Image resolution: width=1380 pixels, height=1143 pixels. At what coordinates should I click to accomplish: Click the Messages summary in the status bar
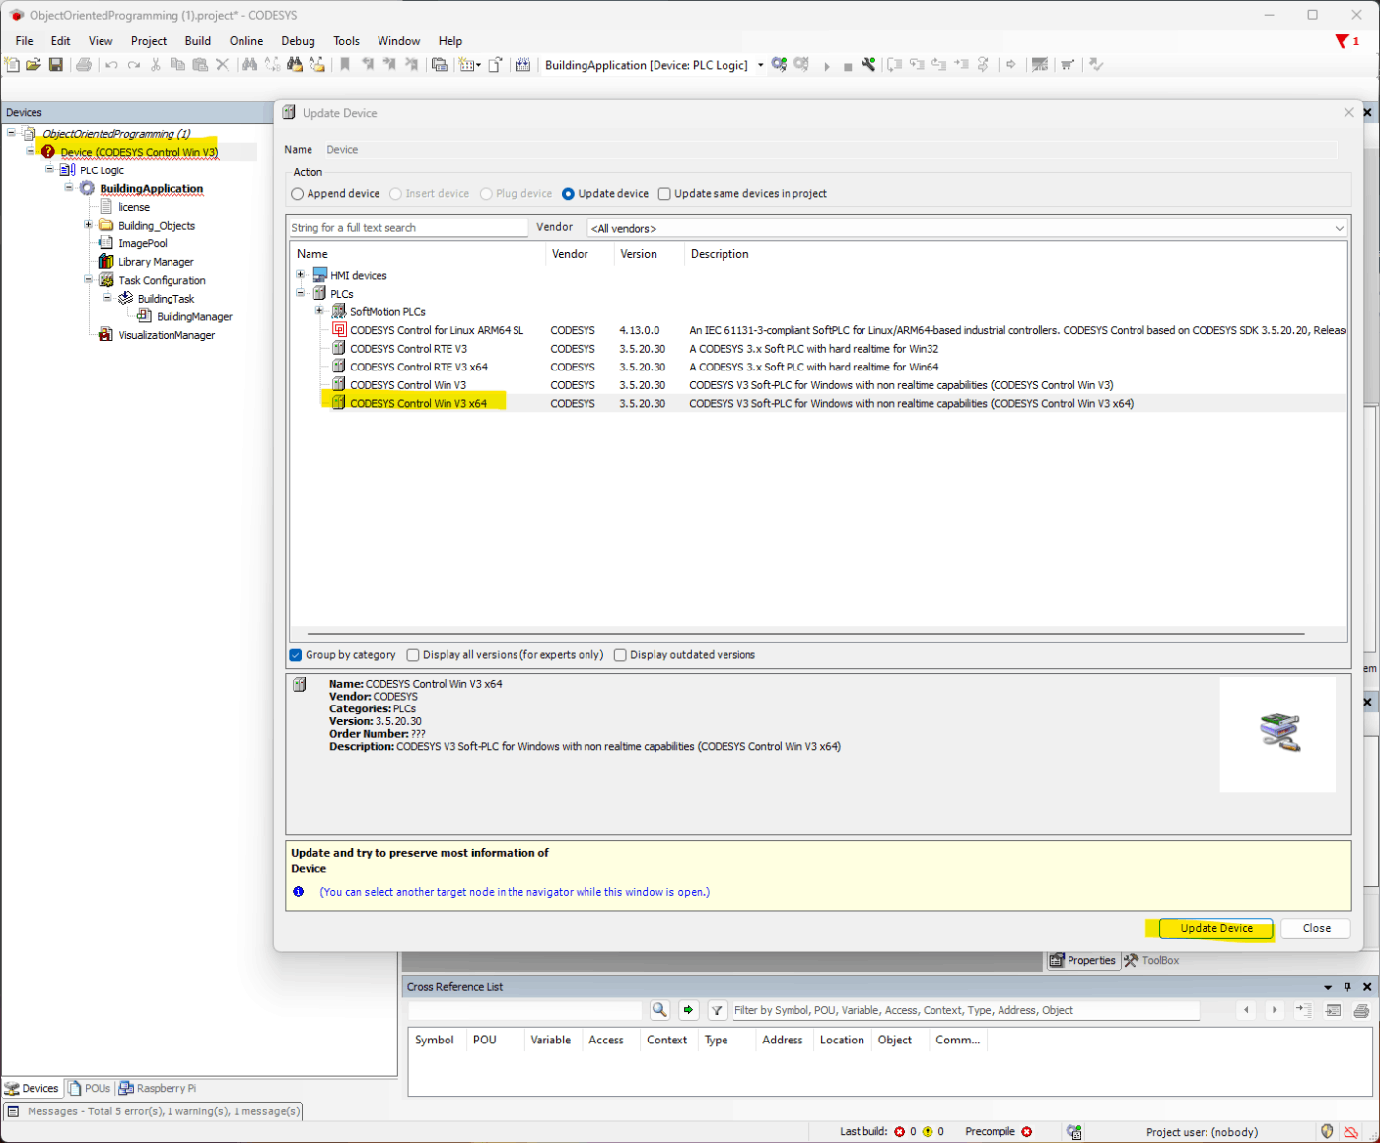[154, 1111]
